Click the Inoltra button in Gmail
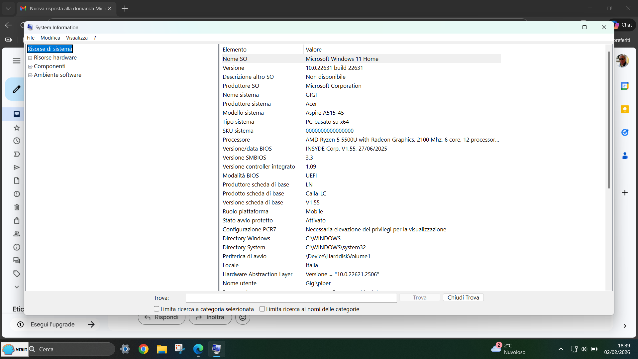Viewport: 638px width, 359px height. tap(210, 318)
